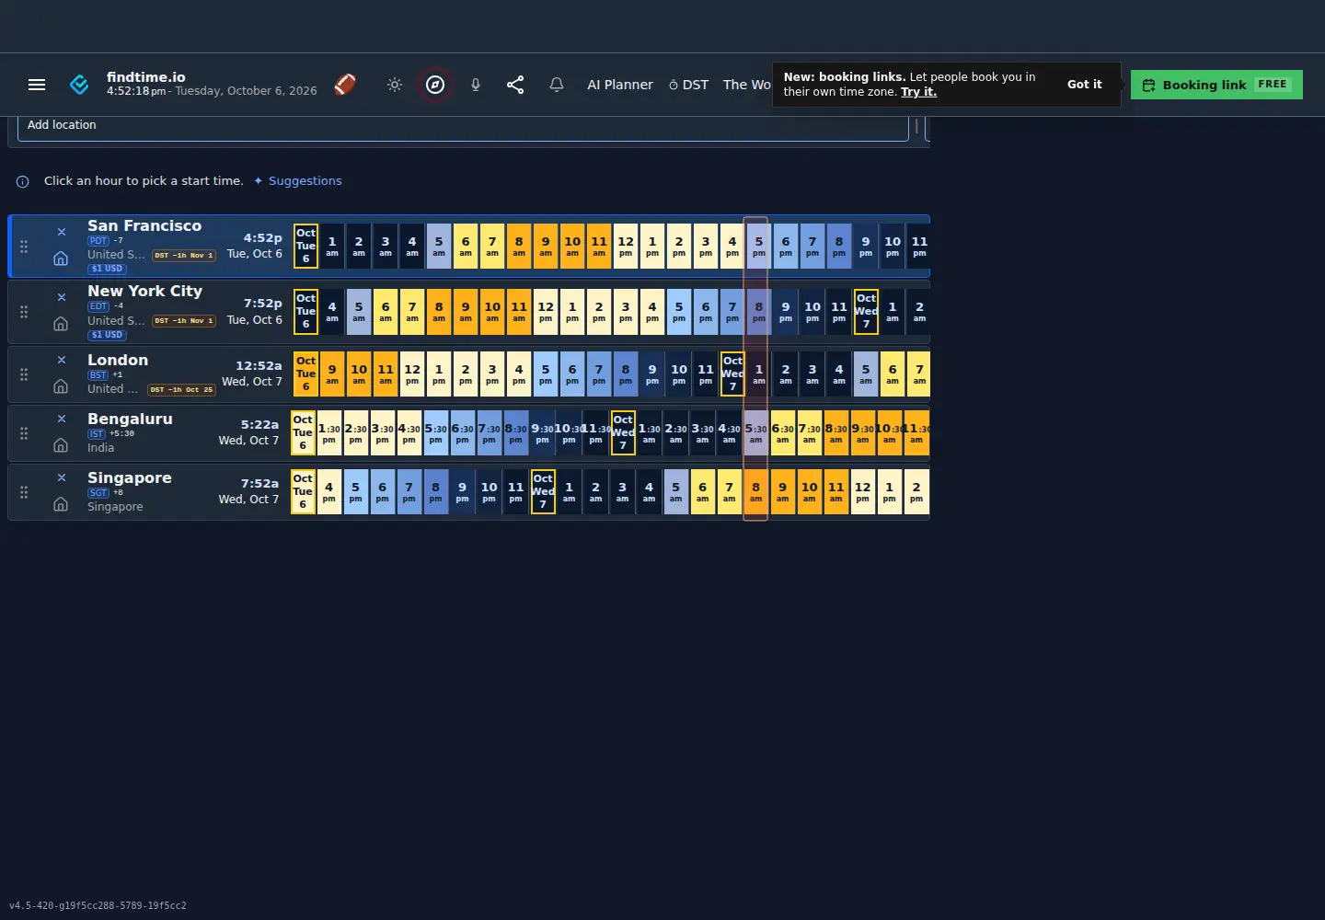Select the 2:30 am cell in Bengaluru row
This screenshot has height=920, width=1325.
click(676, 433)
